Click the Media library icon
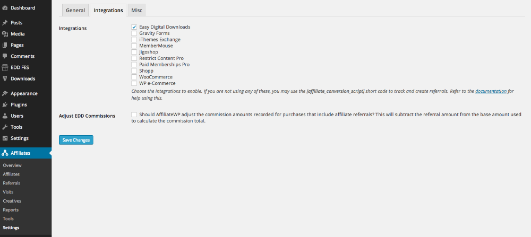The width and height of the screenshot is (531, 237). [5, 34]
